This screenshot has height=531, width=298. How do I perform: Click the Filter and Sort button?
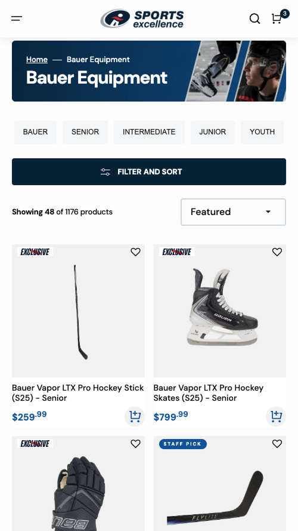pyautogui.click(x=149, y=171)
